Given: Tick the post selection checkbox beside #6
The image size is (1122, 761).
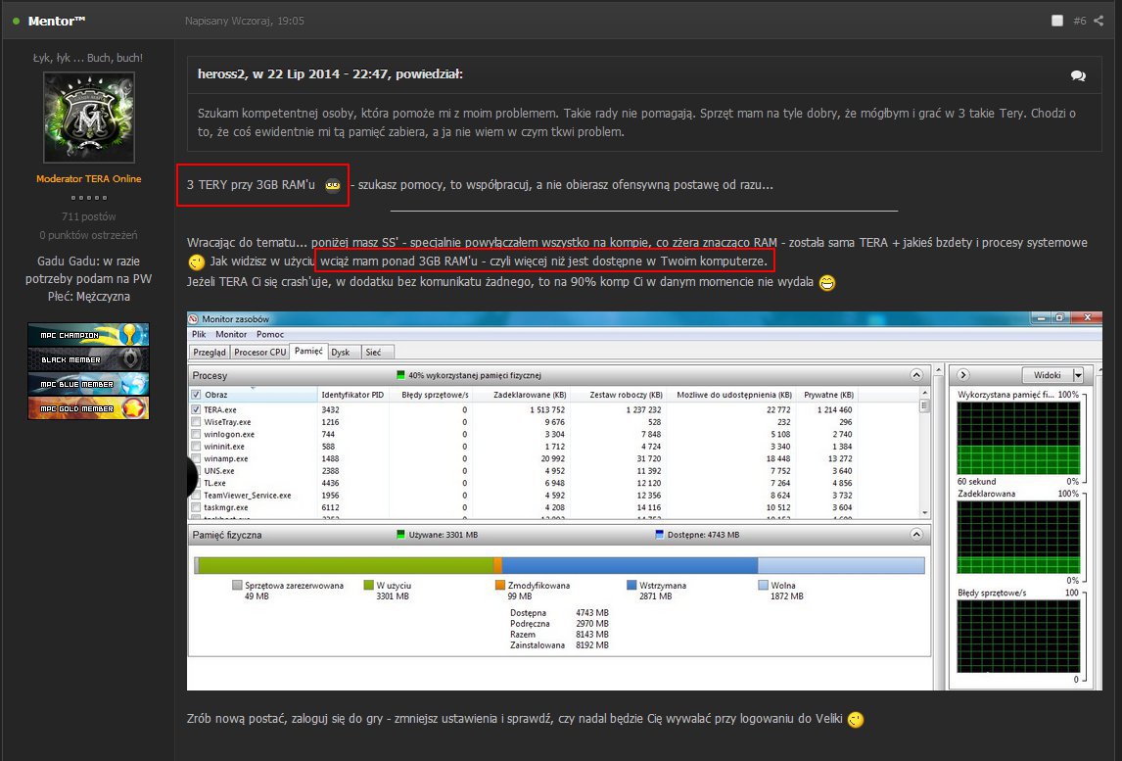Looking at the screenshot, I should [x=1056, y=21].
